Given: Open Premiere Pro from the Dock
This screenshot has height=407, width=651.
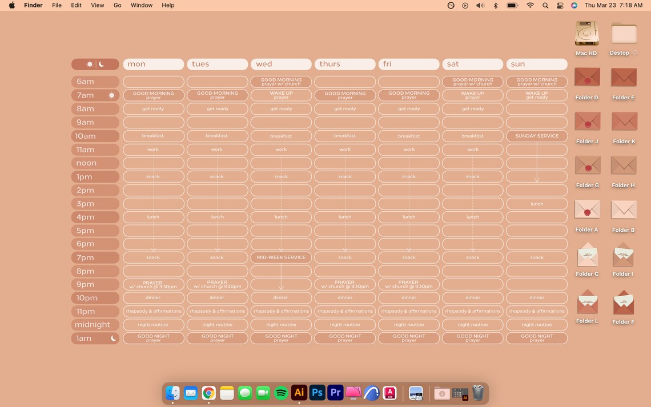Looking at the screenshot, I should 335,393.
